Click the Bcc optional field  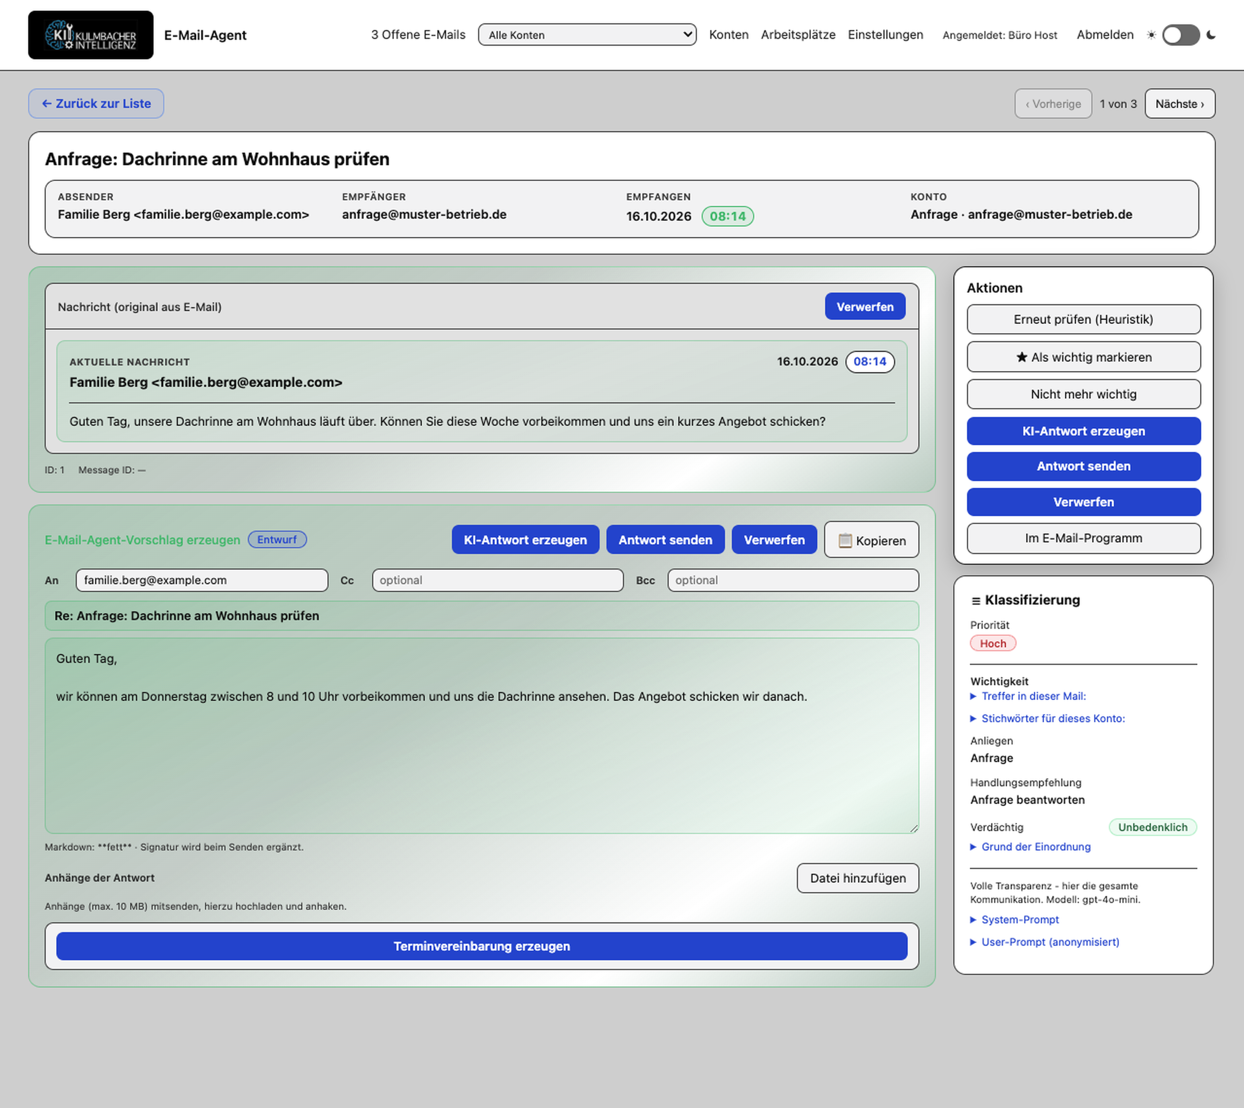pyautogui.click(x=793, y=580)
